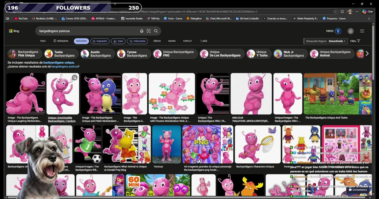Open the Colecciones button
The image size is (379, 199).
click(x=137, y=41)
